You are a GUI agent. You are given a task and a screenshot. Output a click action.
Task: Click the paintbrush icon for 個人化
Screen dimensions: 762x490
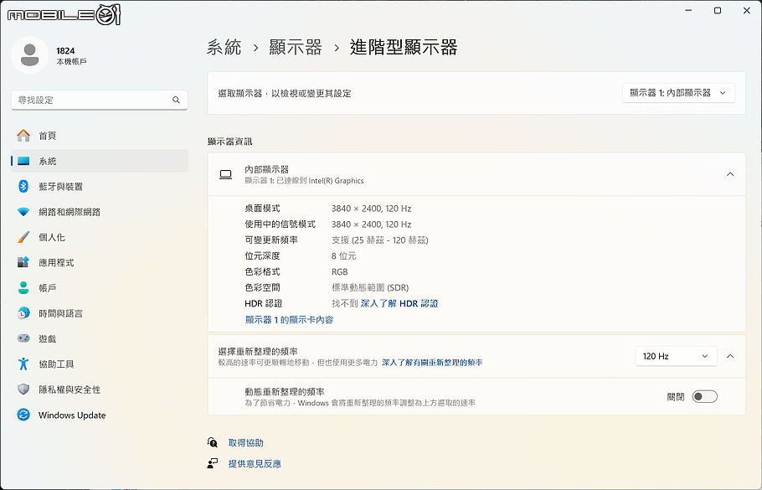click(x=23, y=237)
